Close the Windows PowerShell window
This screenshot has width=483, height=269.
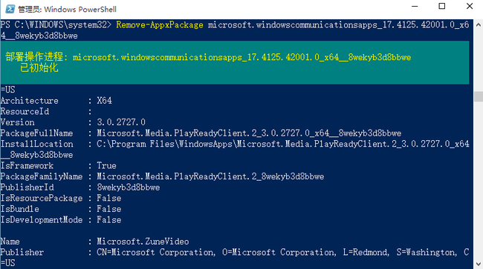coord(470,6)
